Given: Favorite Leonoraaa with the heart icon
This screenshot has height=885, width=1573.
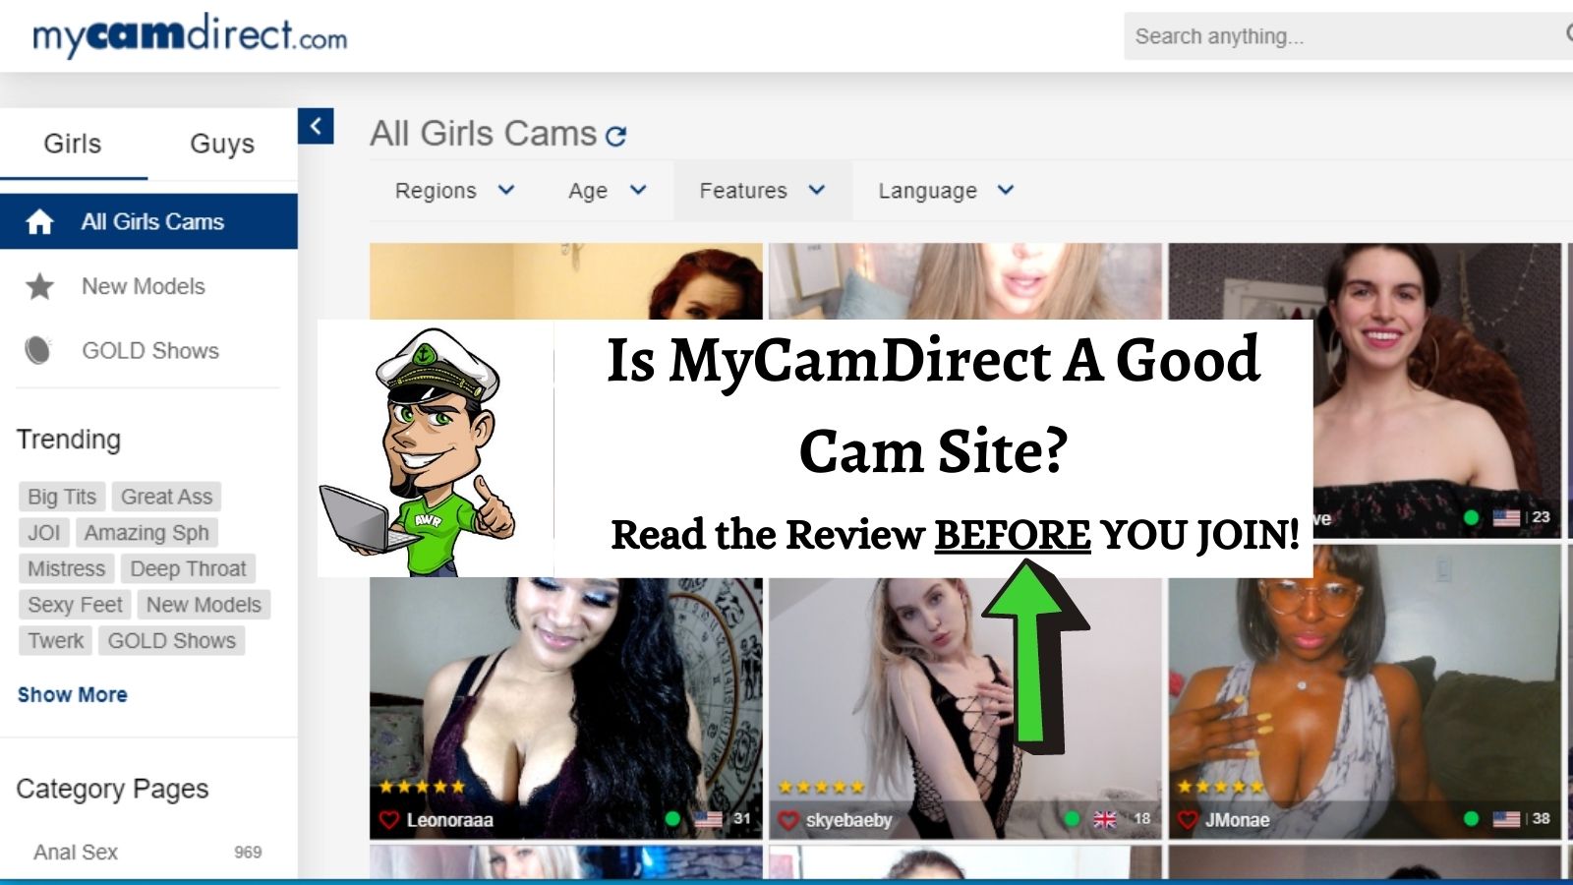Looking at the screenshot, I should pyautogui.click(x=388, y=820).
